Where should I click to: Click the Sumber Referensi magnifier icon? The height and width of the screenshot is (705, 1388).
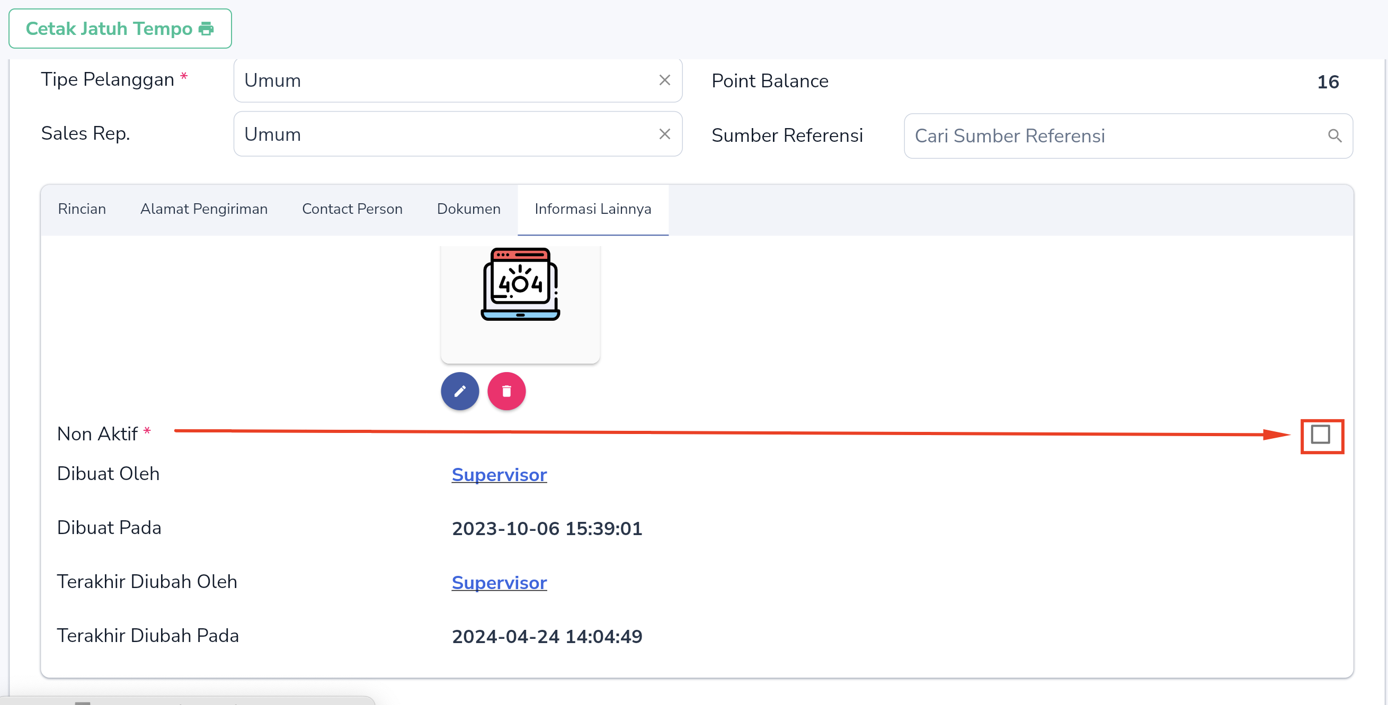1334,135
